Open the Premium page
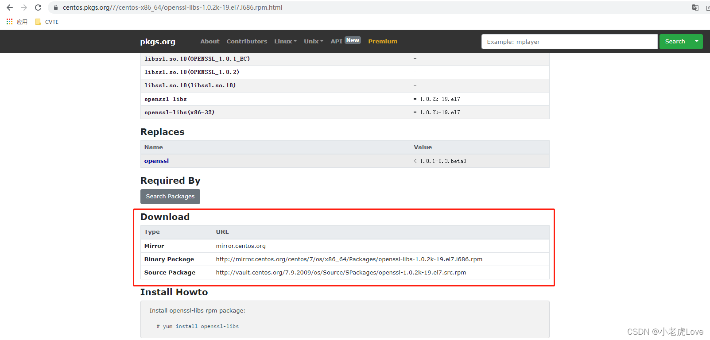The image size is (710, 340). (383, 41)
